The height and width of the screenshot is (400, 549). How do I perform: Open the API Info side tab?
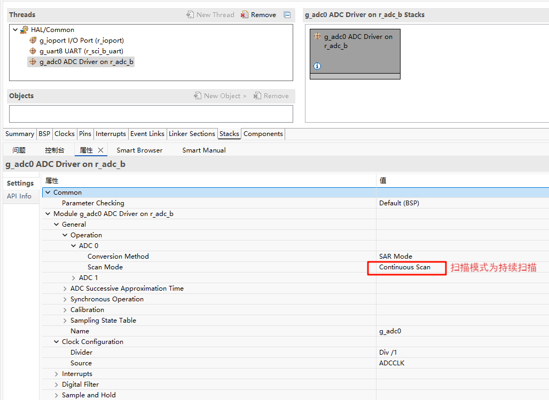(x=19, y=196)
